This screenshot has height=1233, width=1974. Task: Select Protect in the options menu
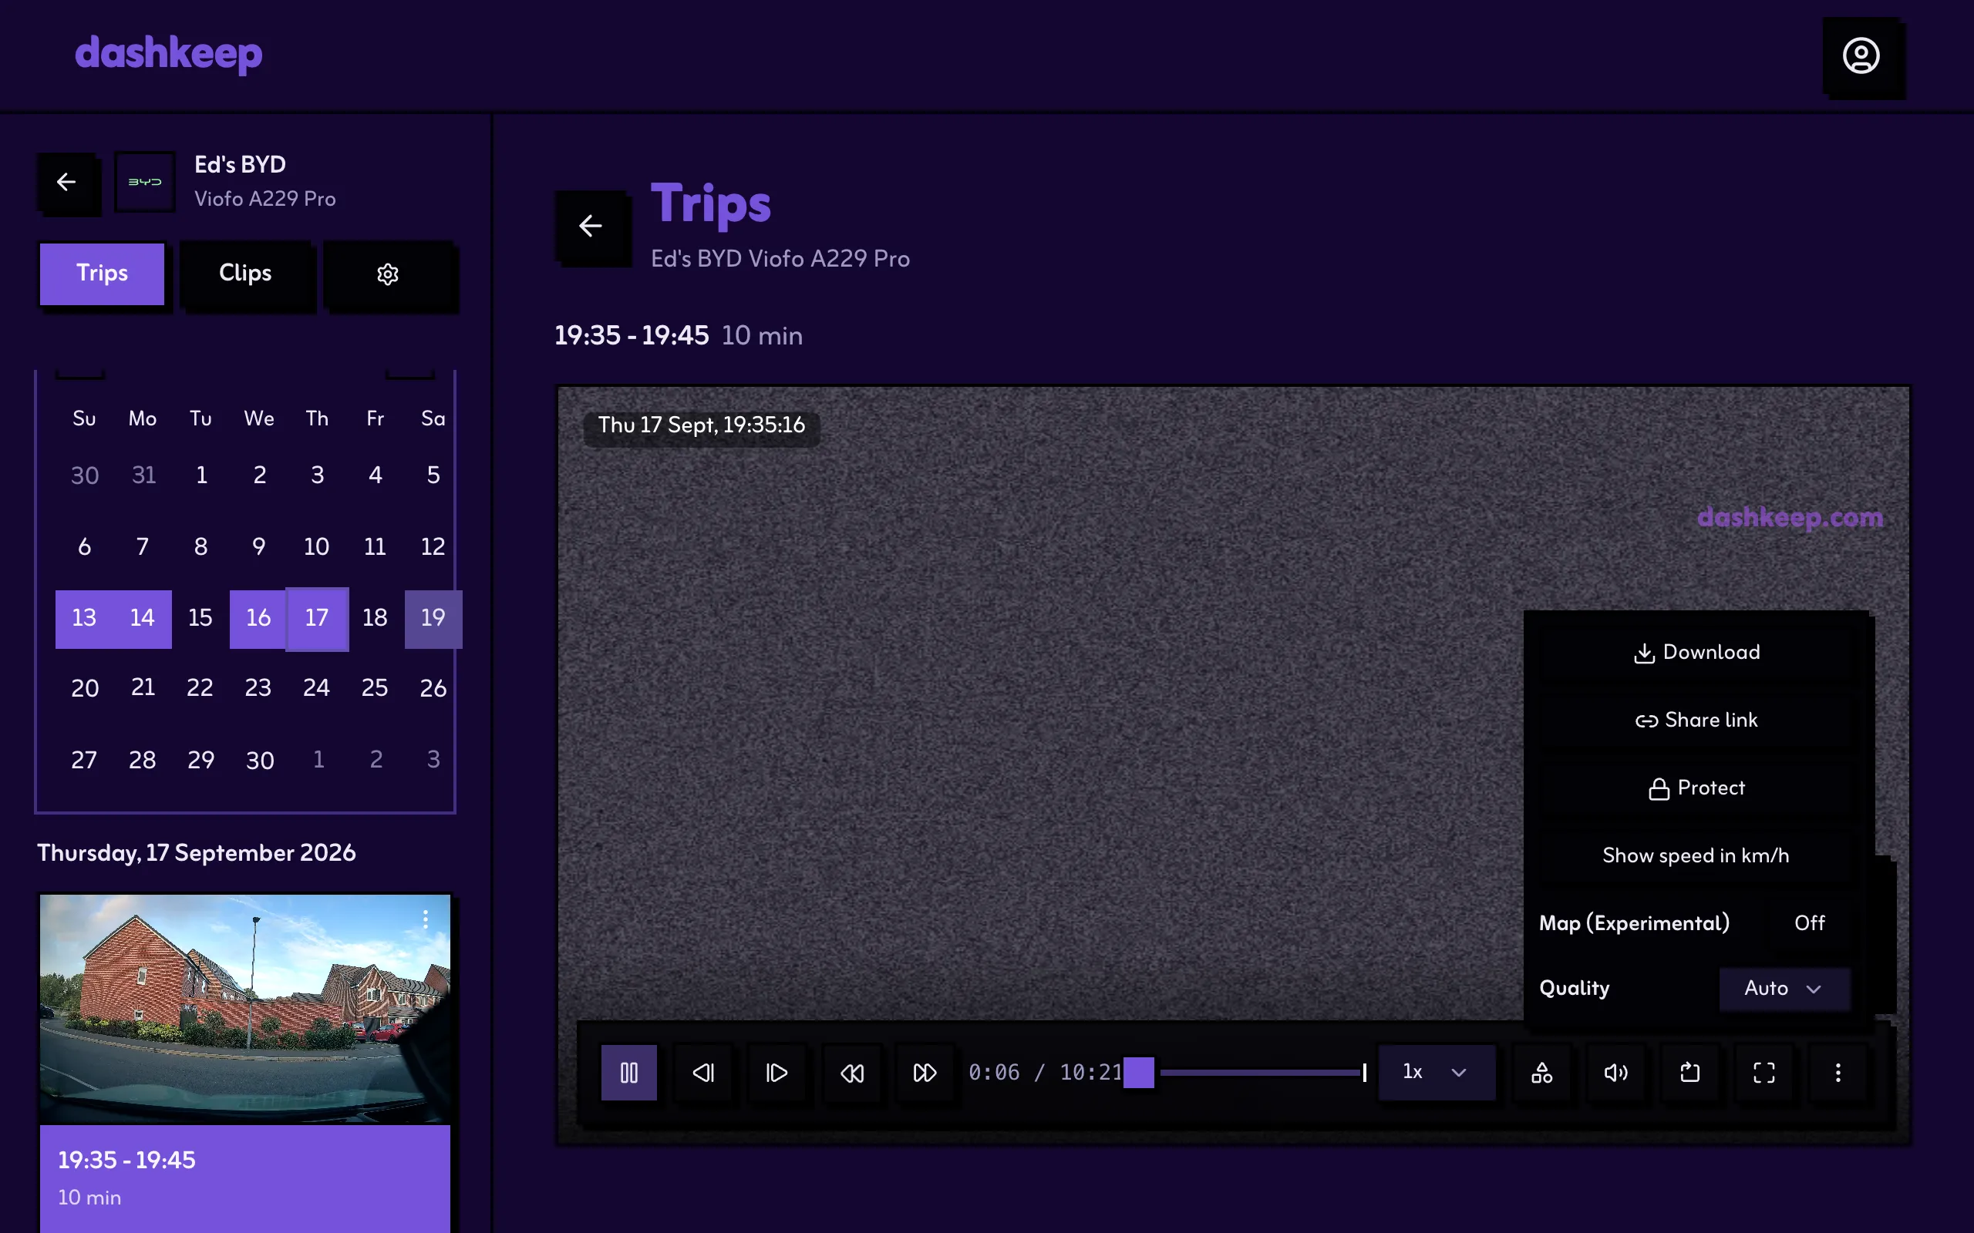coord(1696,788)
